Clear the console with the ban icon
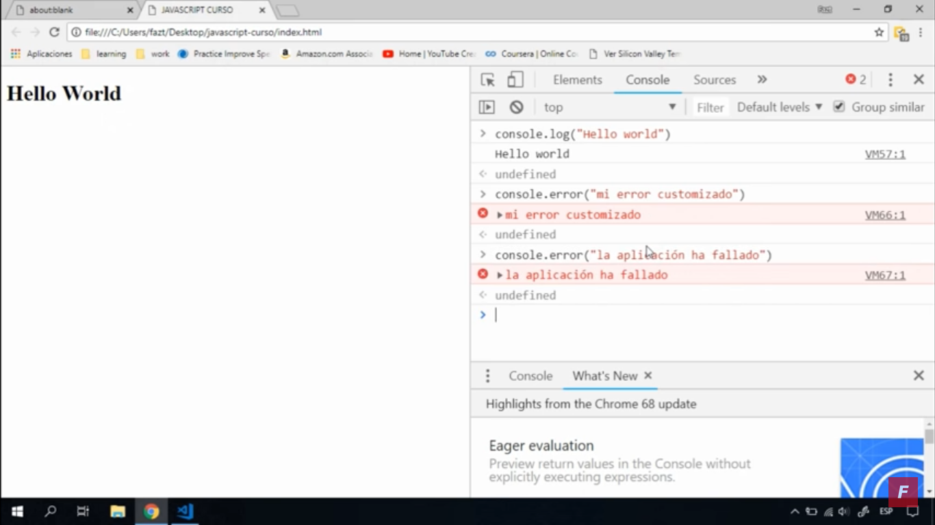This screenshot has height=525, width=935. (516, 107)
